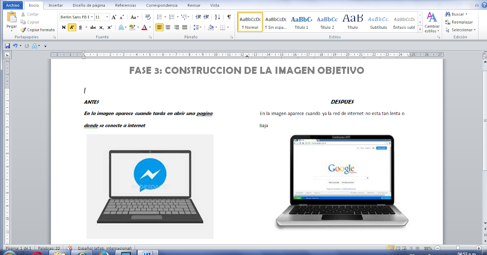Click the Cambiar estilos icon
Viewport: 487px width, 255px height.
point(432,17)
